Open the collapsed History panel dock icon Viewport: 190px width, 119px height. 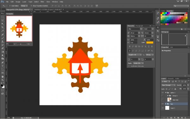pyautogui.click(x=158, y=13)
